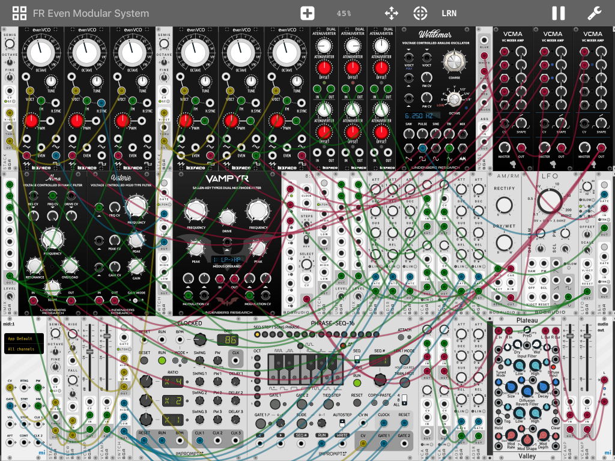Image resolution: width=615 pixels, height=461 pixels.
Task: Click the LFO large frequency knob
Action: point(550,200)
